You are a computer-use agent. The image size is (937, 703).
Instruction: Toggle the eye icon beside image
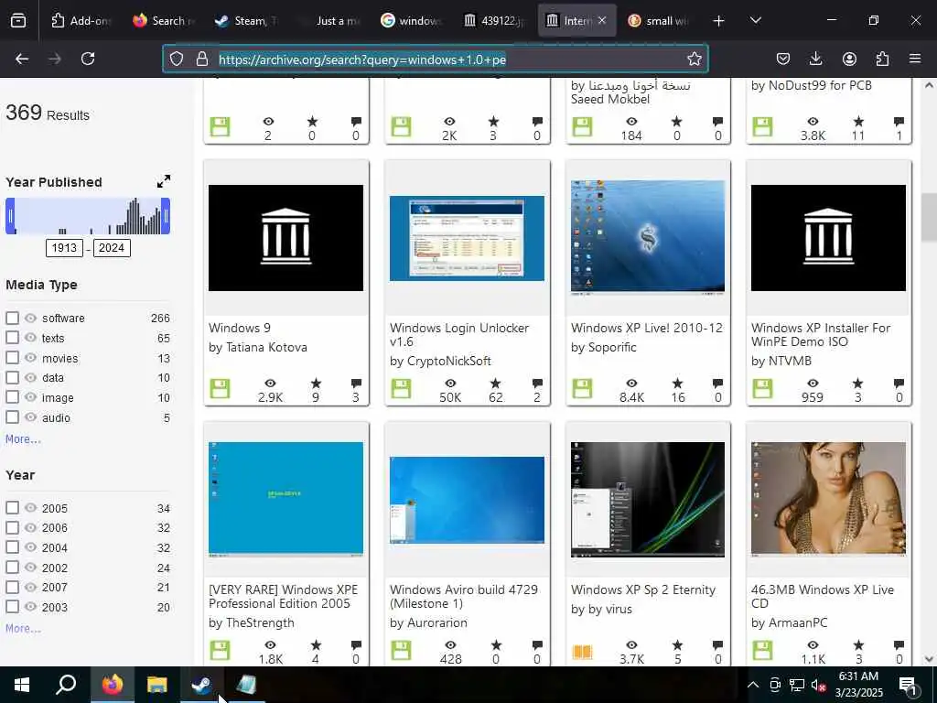pyautogui.click(x=30, y=397)
